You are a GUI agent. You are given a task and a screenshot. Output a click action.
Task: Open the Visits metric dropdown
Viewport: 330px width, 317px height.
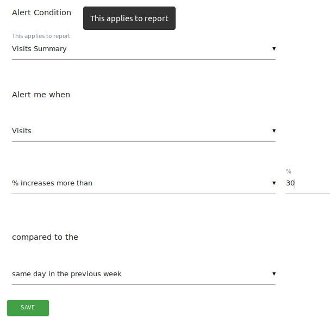click(x=141, y=131)
